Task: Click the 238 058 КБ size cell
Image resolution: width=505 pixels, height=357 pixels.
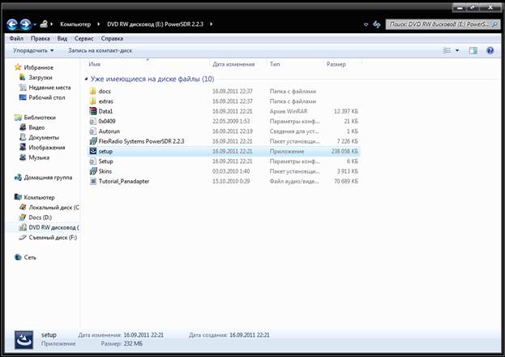Action: pyautogui.click(x=345, y=151)
